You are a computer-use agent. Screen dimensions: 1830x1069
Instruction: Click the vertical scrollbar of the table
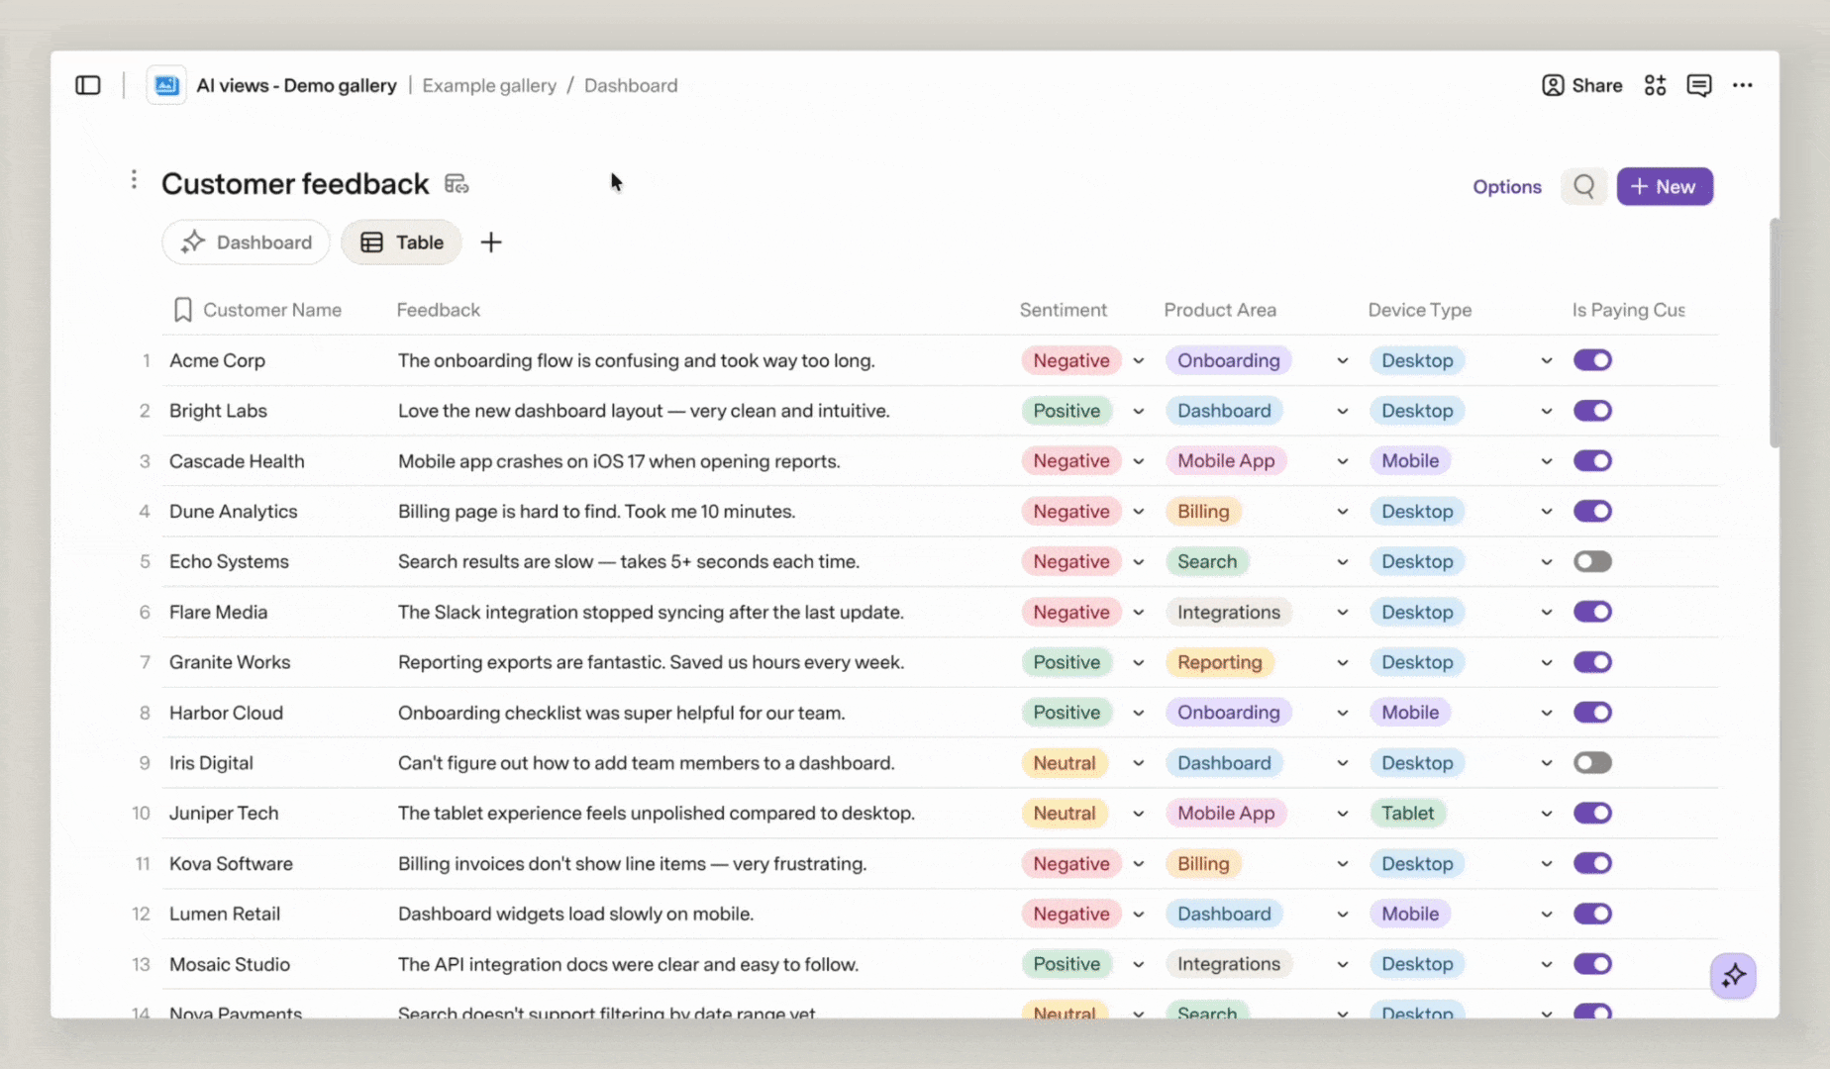click(1774, 333)
